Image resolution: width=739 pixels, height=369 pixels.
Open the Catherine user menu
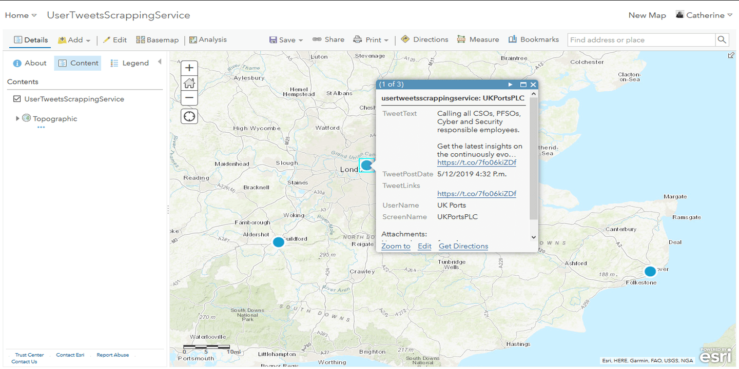(x=704, y=15)
